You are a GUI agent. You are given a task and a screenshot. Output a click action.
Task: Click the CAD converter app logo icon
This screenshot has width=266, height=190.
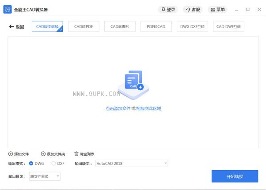(8, 10)
